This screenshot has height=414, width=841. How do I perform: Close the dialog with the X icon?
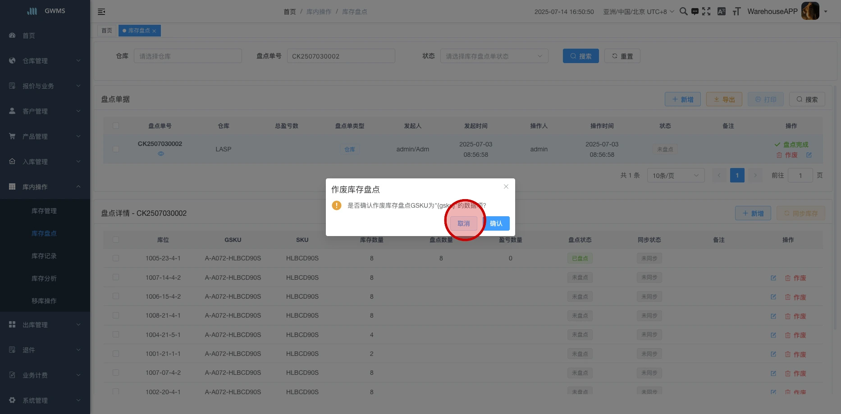click(x=506, y=187)
